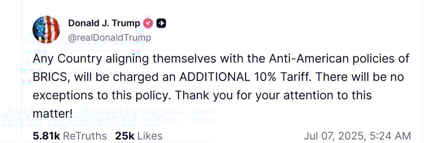Click the 25k like count number
This screenshot has height=143, width=434.
[x=125, y=136]
